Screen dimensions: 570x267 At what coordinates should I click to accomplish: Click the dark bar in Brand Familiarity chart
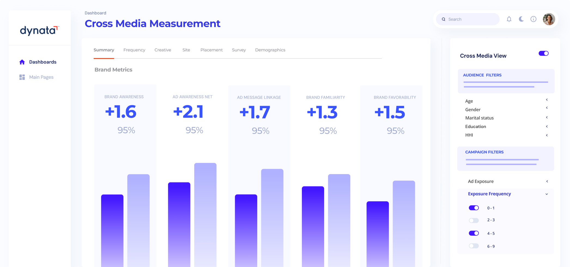[x=313, y=226]
